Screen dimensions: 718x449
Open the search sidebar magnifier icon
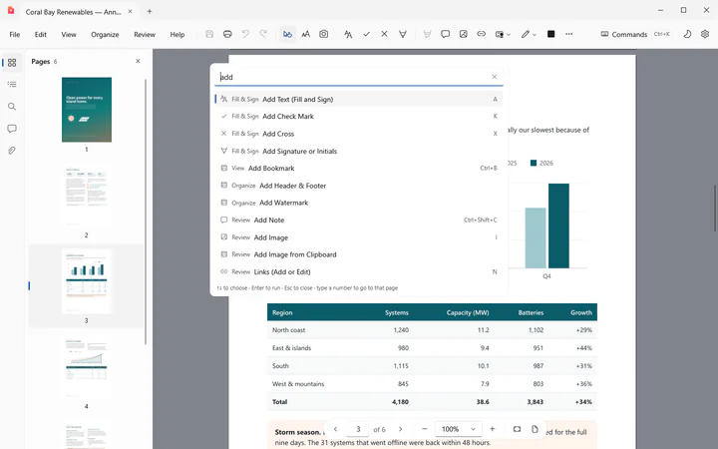pos(12,107)
